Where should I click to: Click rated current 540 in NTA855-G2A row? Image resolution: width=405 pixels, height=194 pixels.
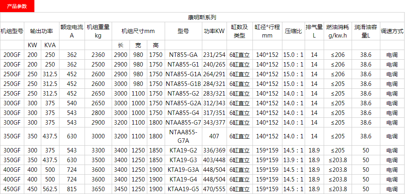click(72, 103)
